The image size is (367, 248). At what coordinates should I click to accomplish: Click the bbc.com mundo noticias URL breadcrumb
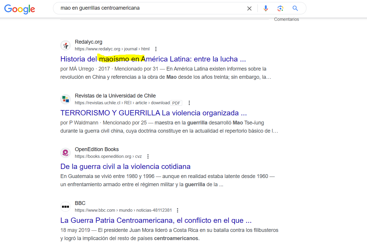point(123,210)
